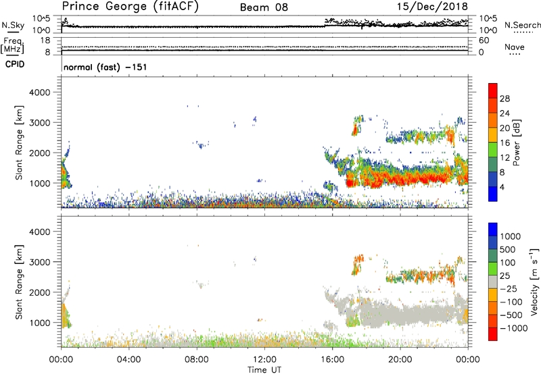This screenshot has height=374, width=541.
Task: Click the '18' frequency scale value
Action: pos(45,41)
